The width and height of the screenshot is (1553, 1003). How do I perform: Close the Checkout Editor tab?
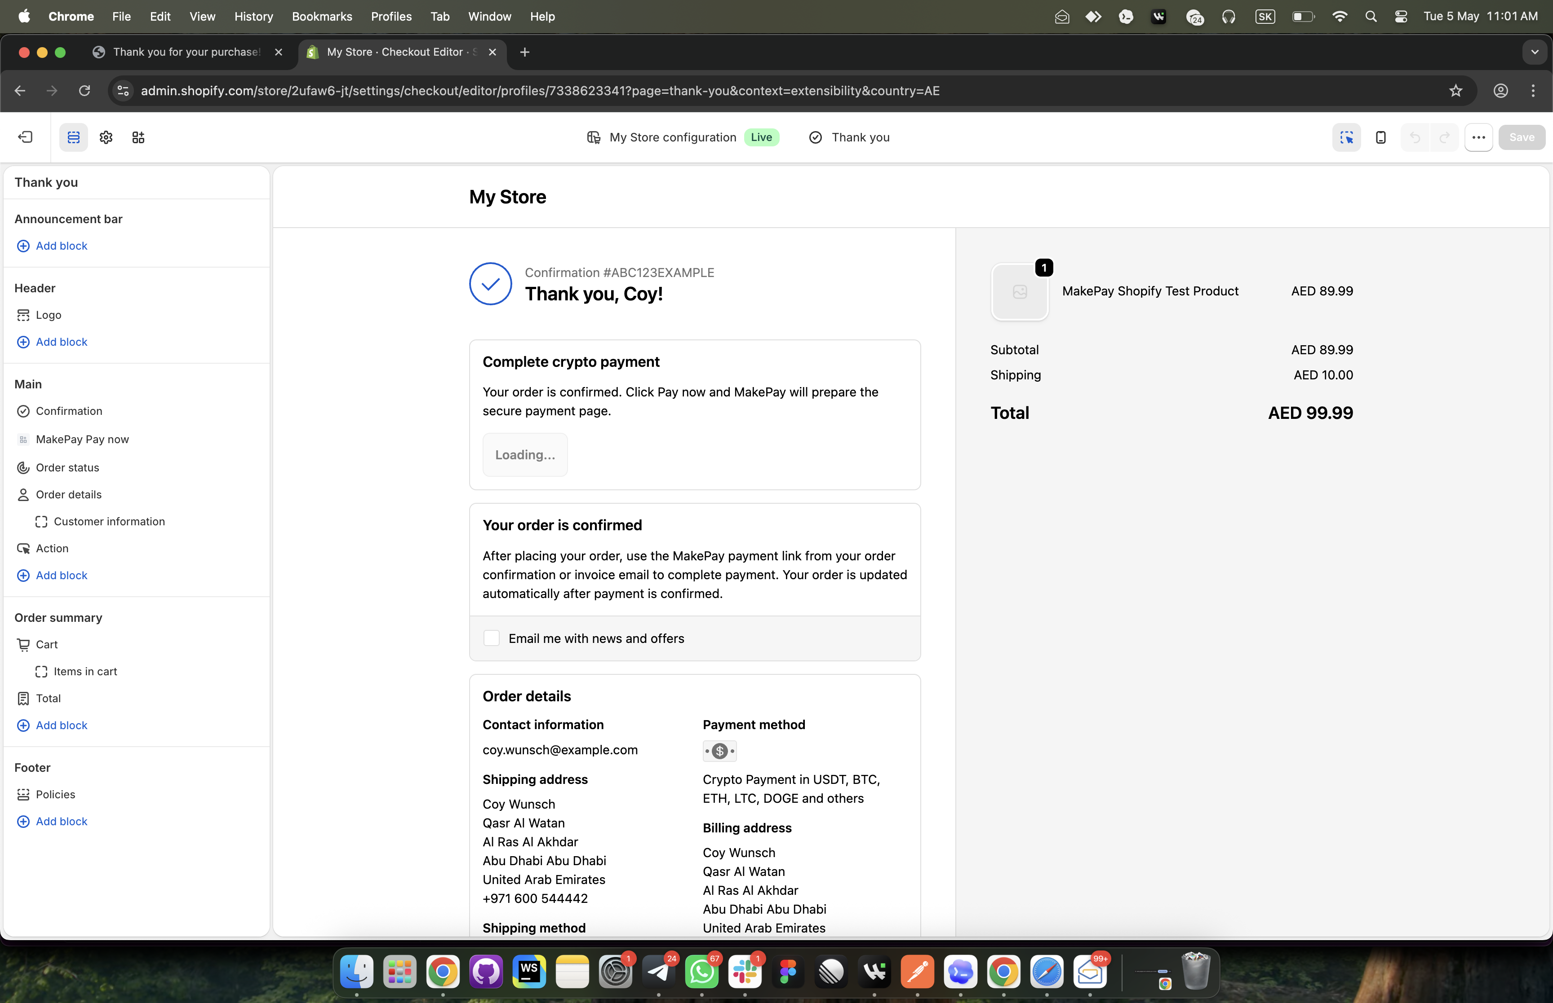(x=493, y=52)
